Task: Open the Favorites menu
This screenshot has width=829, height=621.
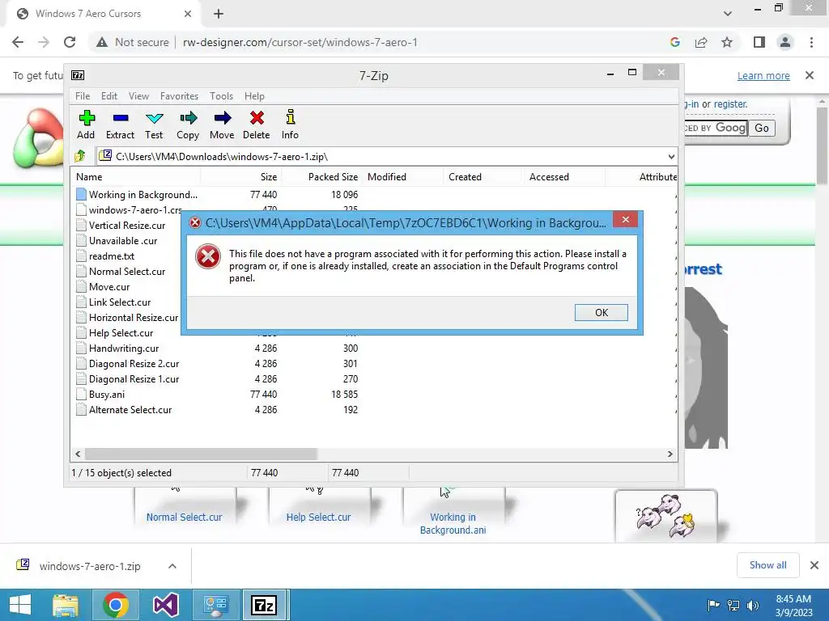Action: [x=179, y=96]
